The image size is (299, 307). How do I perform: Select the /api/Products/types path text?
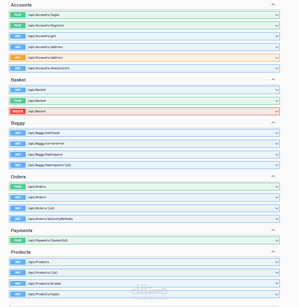coord(43,294)
